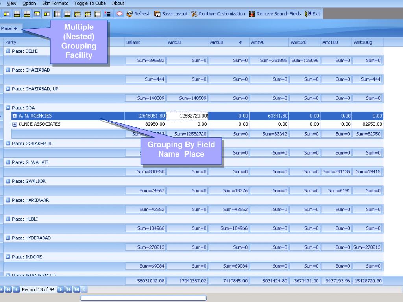
Task: Go to the next record
Action: (61, 289)
